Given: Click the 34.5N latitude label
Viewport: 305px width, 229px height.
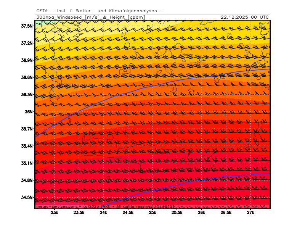Looking at the screenshot, I should coord(27,198).
